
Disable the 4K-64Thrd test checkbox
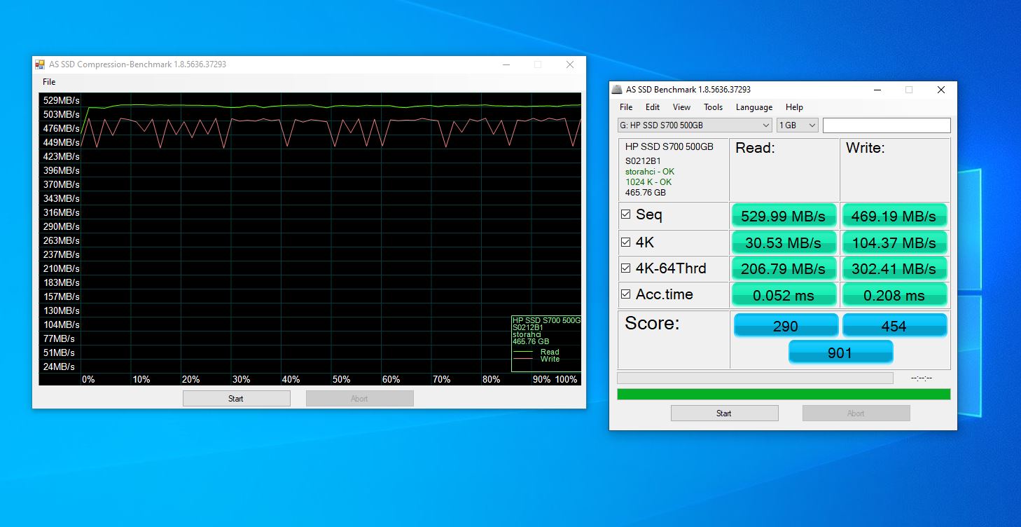click(626, 268)
